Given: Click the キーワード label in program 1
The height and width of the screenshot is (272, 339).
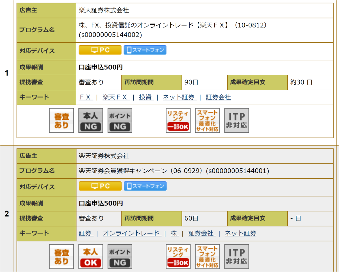Looking at the screenshot, I should [x=34, y=97].
